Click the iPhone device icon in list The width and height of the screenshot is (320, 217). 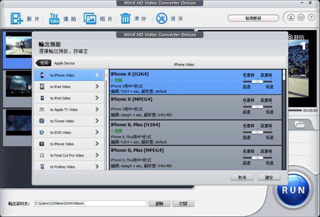pyautogui.click(x=42, y=75)
